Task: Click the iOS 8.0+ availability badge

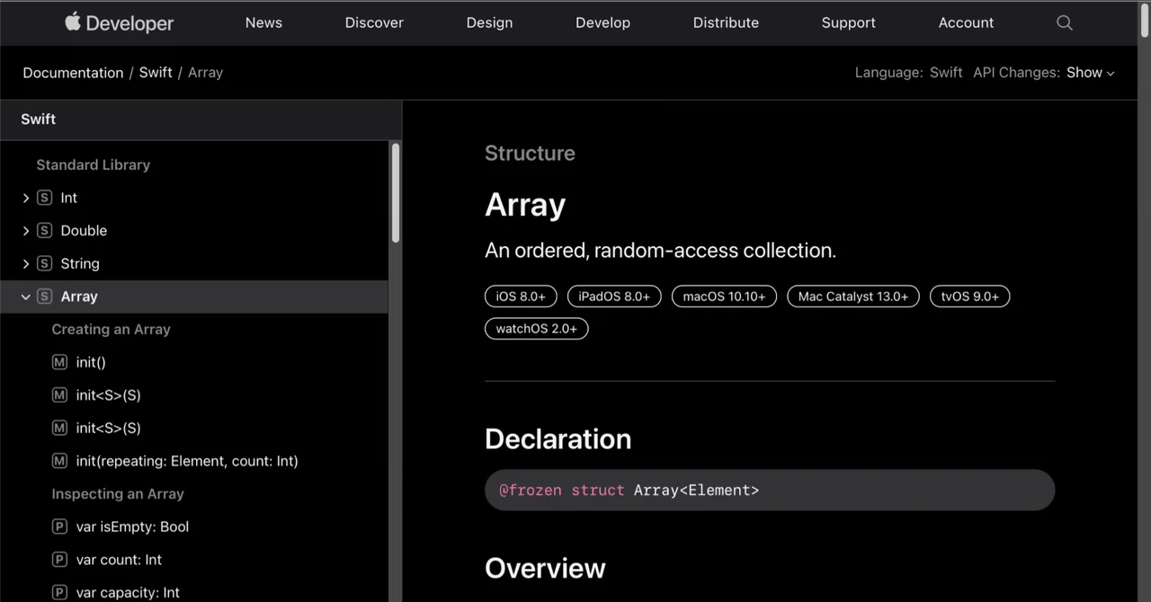Action: point(521,297)
